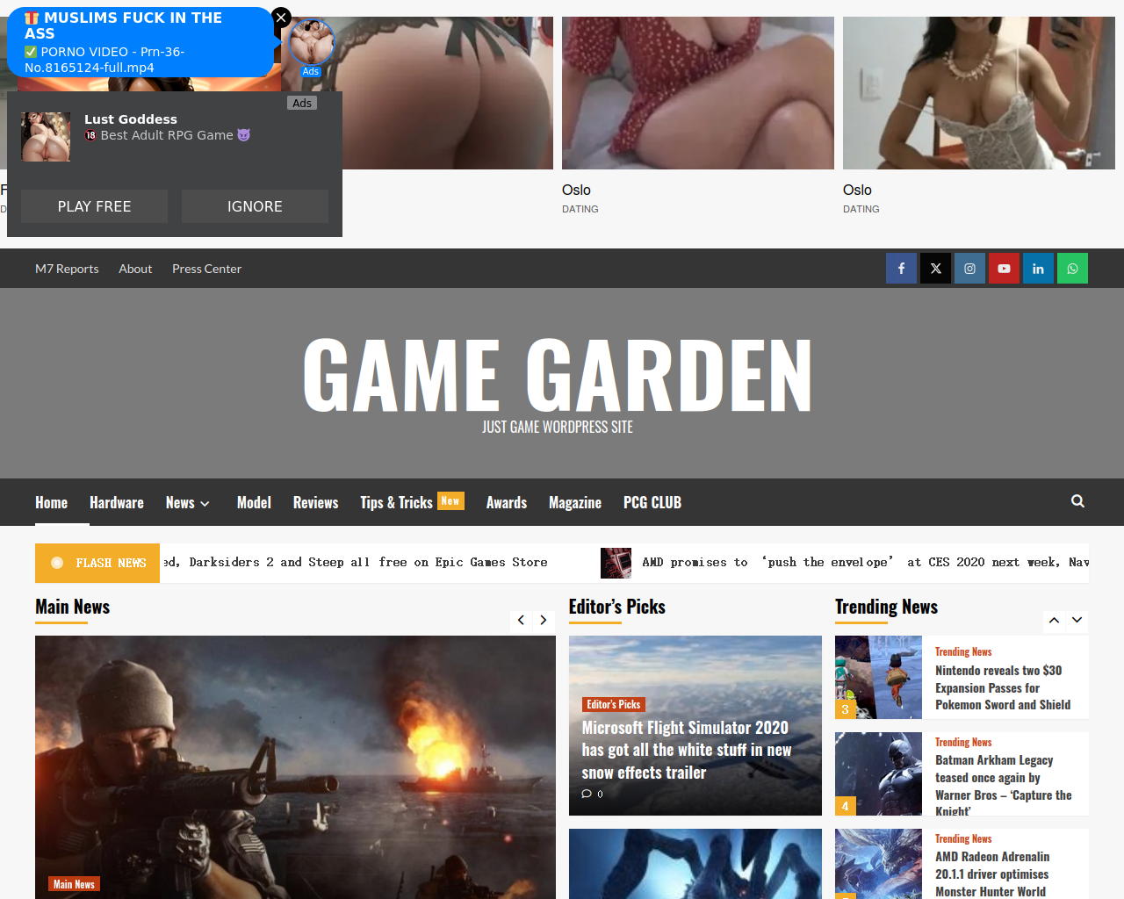Screen dimensions: 1124x899
Task: Open Nintendo Expansion Passes article
Action: (1002, 687)
